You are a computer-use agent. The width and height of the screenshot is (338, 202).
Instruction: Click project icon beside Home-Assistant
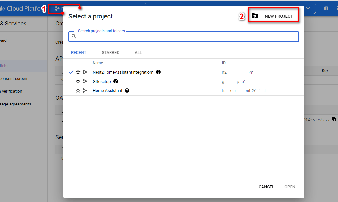[x=85, y=91]
